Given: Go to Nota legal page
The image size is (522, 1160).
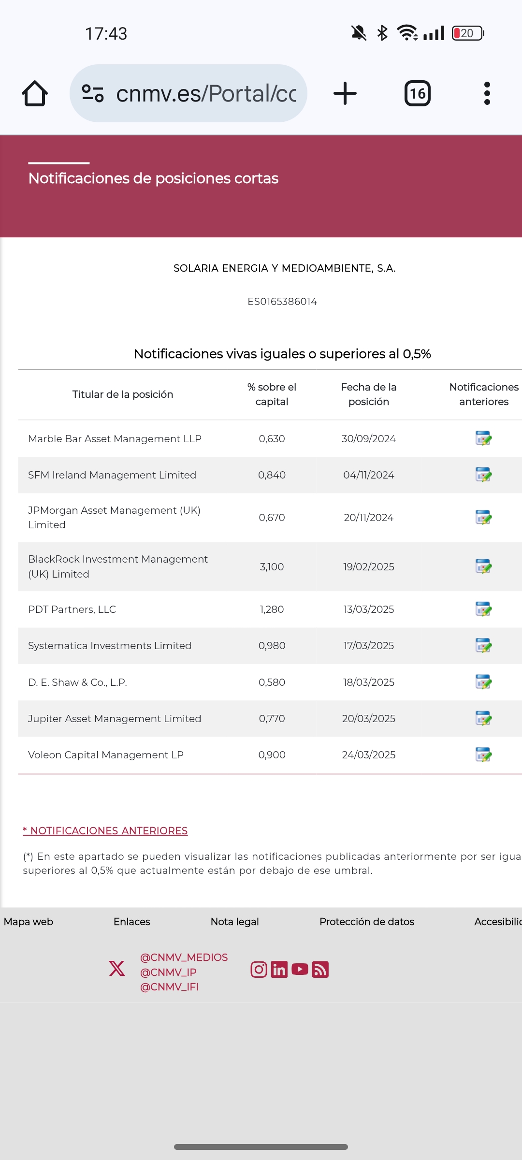Looking at the screenshot, I should click(x=235, y=922).
